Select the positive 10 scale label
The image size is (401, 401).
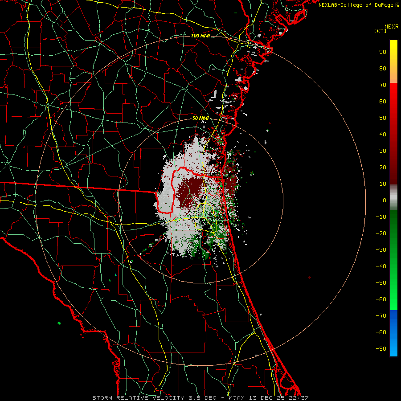coord(383,184)
